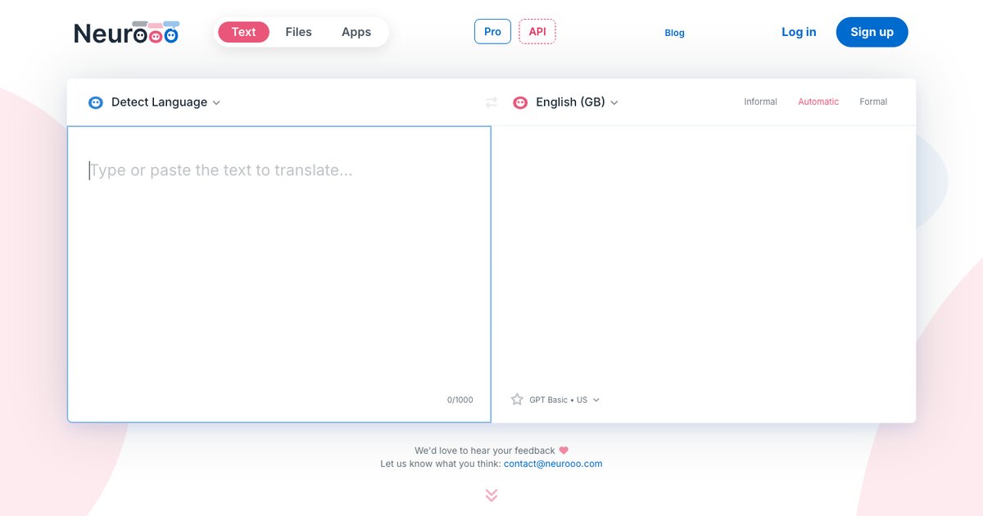The image size is (983, 516).
Task: Open the GPT Basic • US model selector
Action: coord(564,400)
